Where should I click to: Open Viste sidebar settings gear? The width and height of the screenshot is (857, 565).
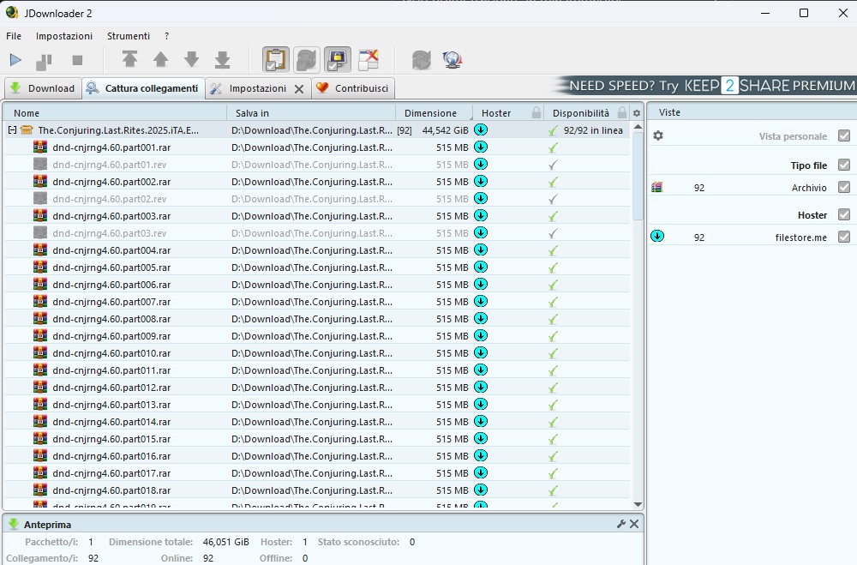(658, 135)
